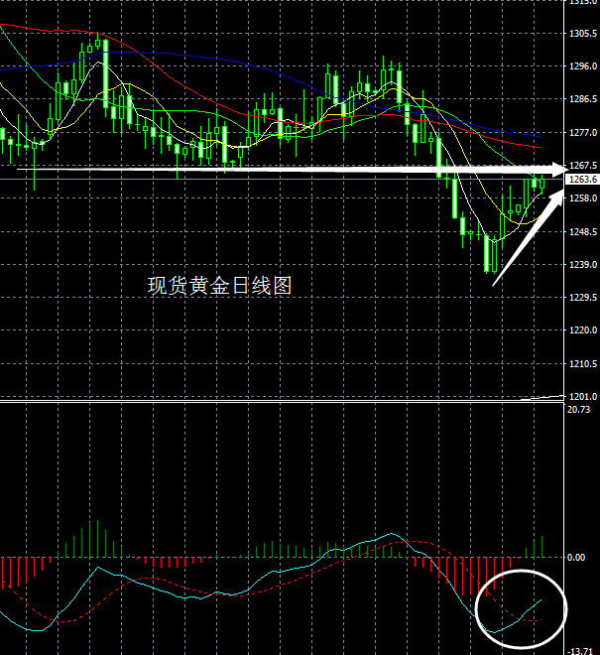Click the 1267.5 price axis label
The width and height of the screenshot is (600, 655).
pos(583,166)
